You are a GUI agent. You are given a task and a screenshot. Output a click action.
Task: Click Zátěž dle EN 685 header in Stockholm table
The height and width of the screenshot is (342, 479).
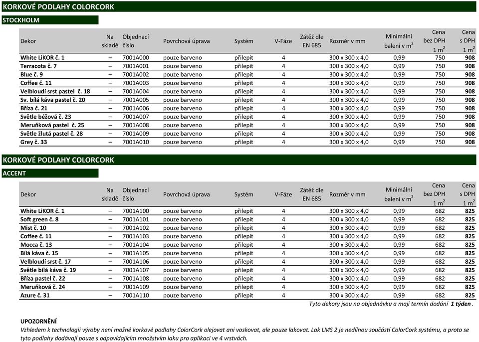click(311, 41)
